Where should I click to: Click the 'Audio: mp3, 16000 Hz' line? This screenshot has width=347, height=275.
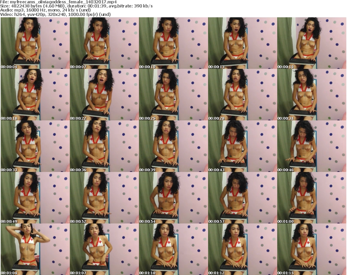45,10
